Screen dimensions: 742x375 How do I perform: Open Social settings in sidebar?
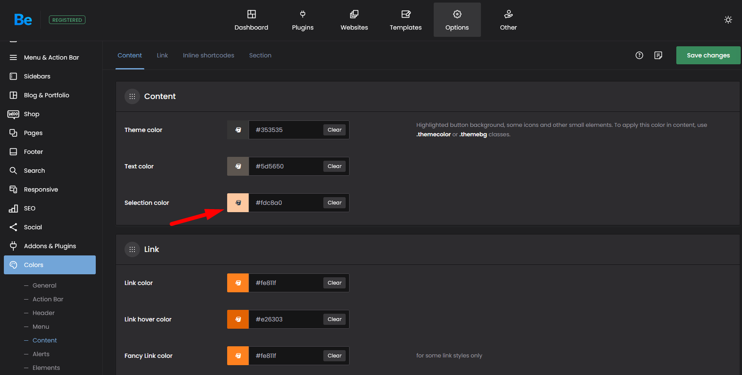[x=50, y=227]
